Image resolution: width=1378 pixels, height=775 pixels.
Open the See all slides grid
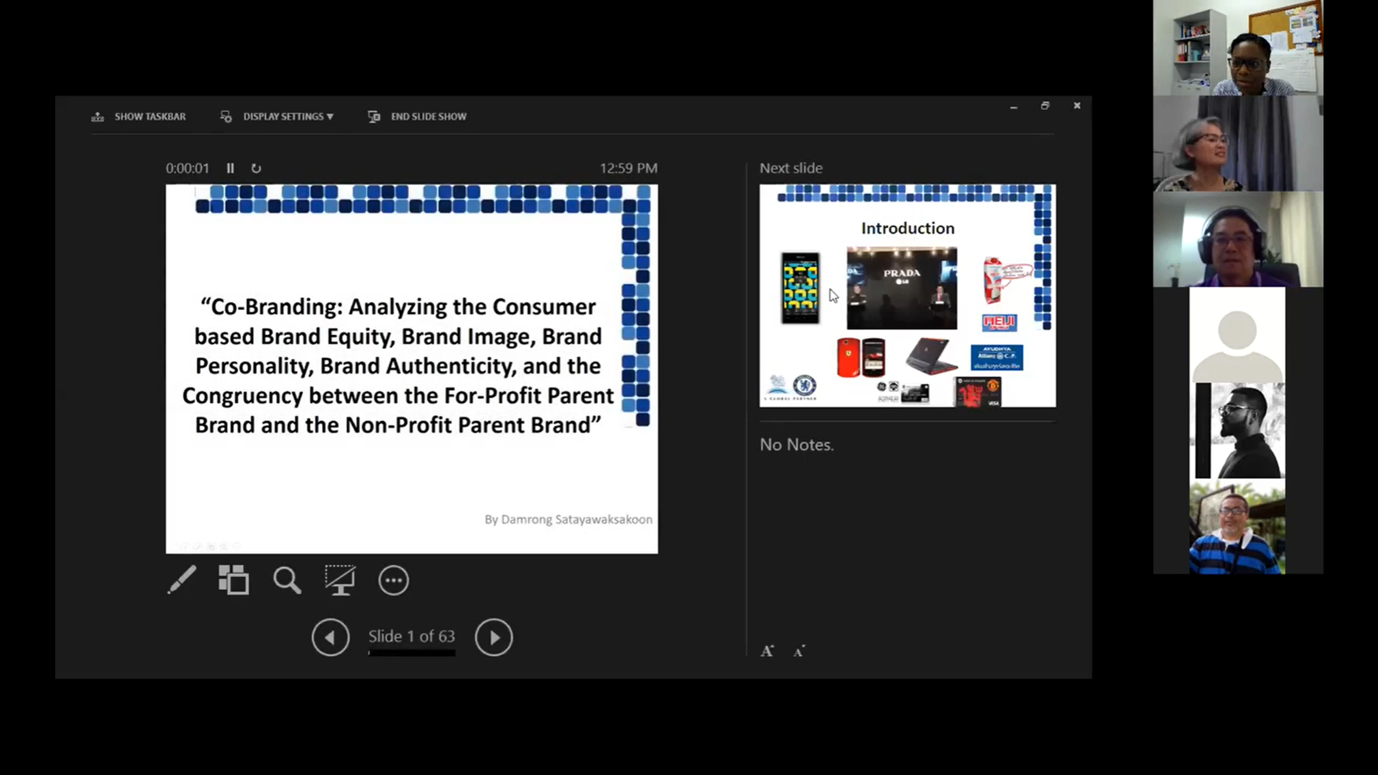(x=233, y=580)
